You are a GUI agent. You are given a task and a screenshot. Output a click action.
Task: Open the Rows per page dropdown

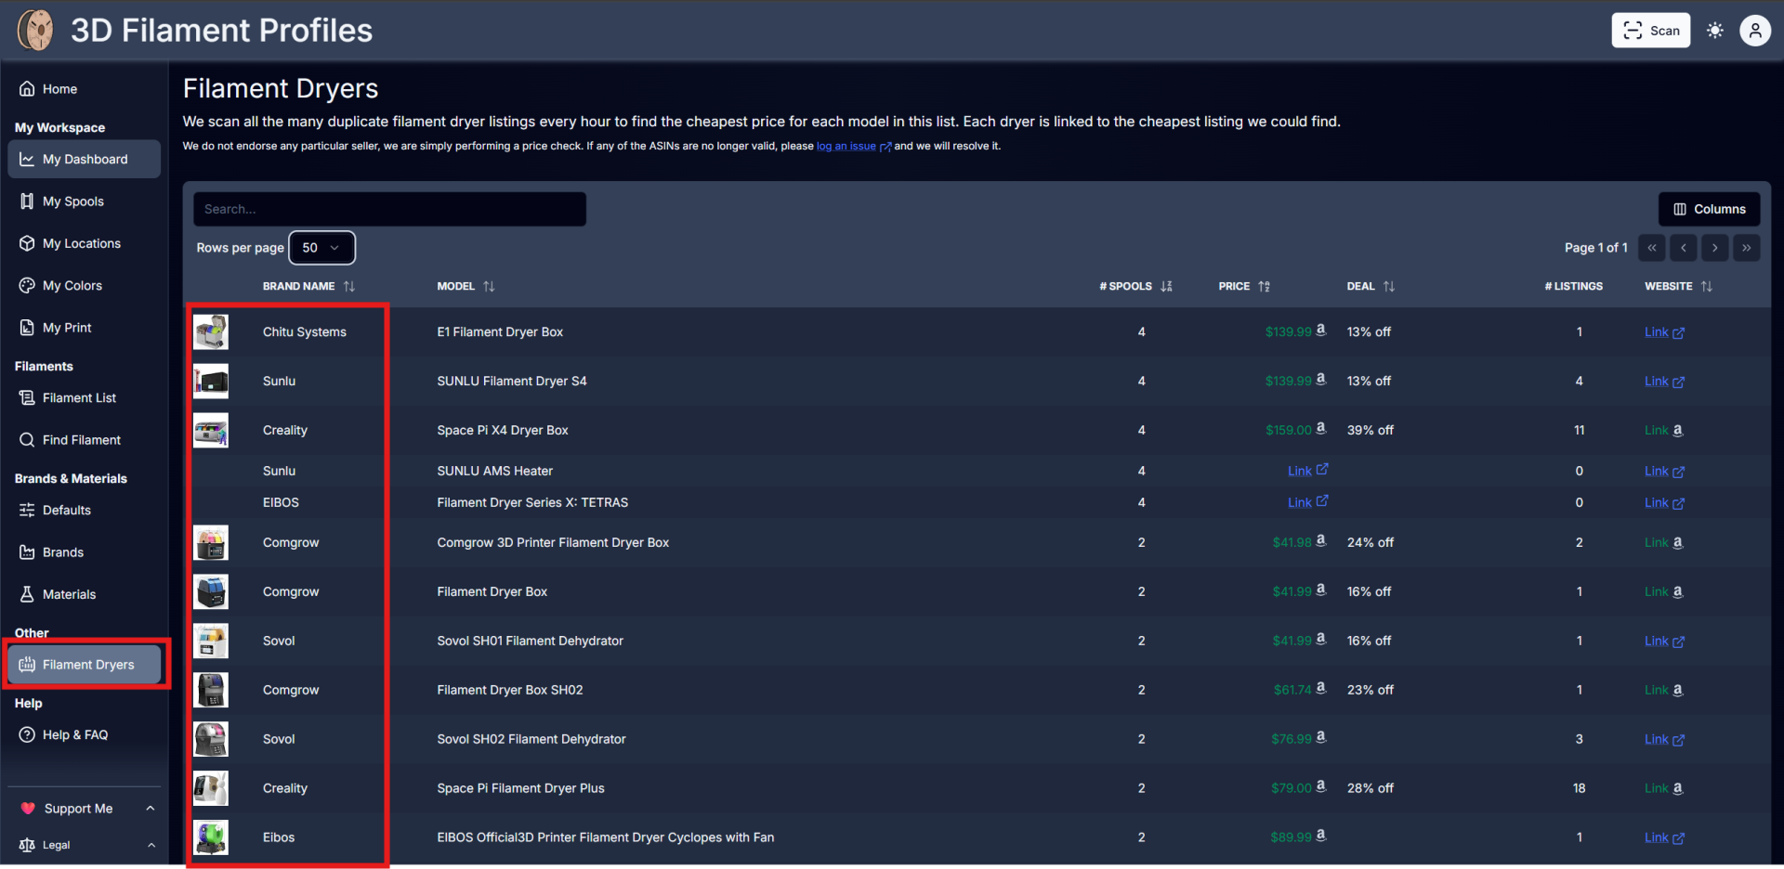(x=321, y=248)
